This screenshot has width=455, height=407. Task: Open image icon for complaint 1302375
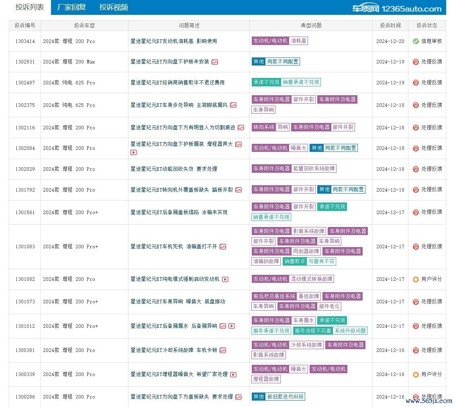(233, 105)
